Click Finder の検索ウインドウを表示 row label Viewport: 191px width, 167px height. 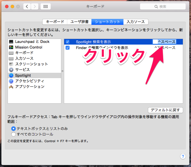[102, 48]
